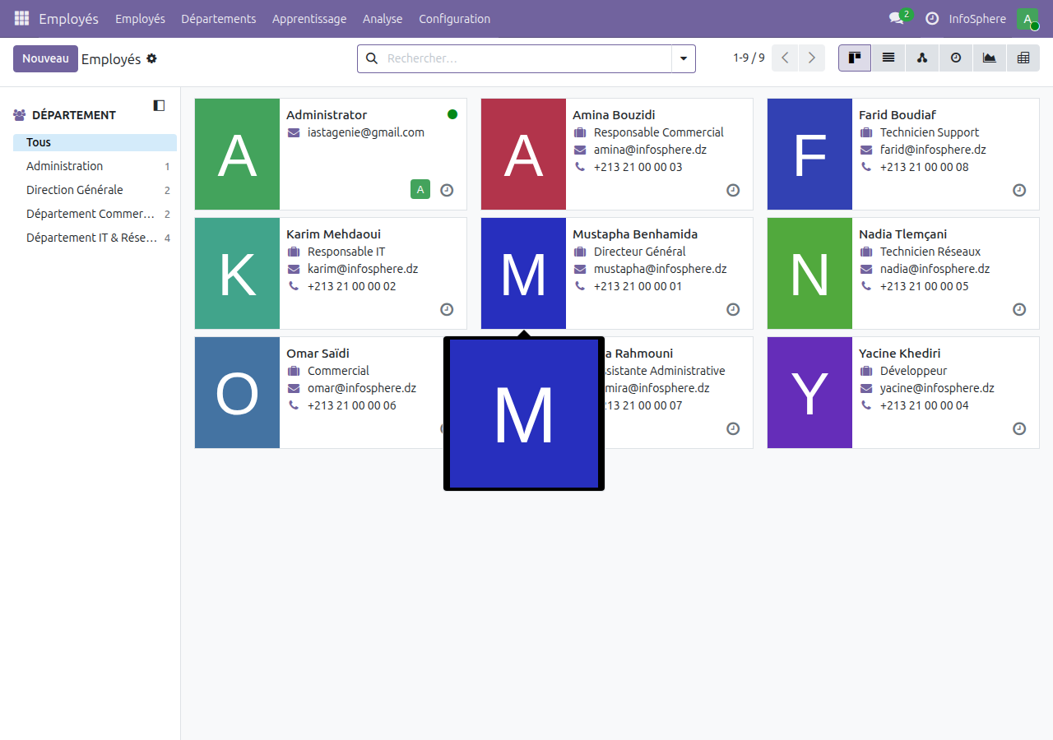Expand the search filters dropdown
1053x740 pixels.
[x=683, y=58]
